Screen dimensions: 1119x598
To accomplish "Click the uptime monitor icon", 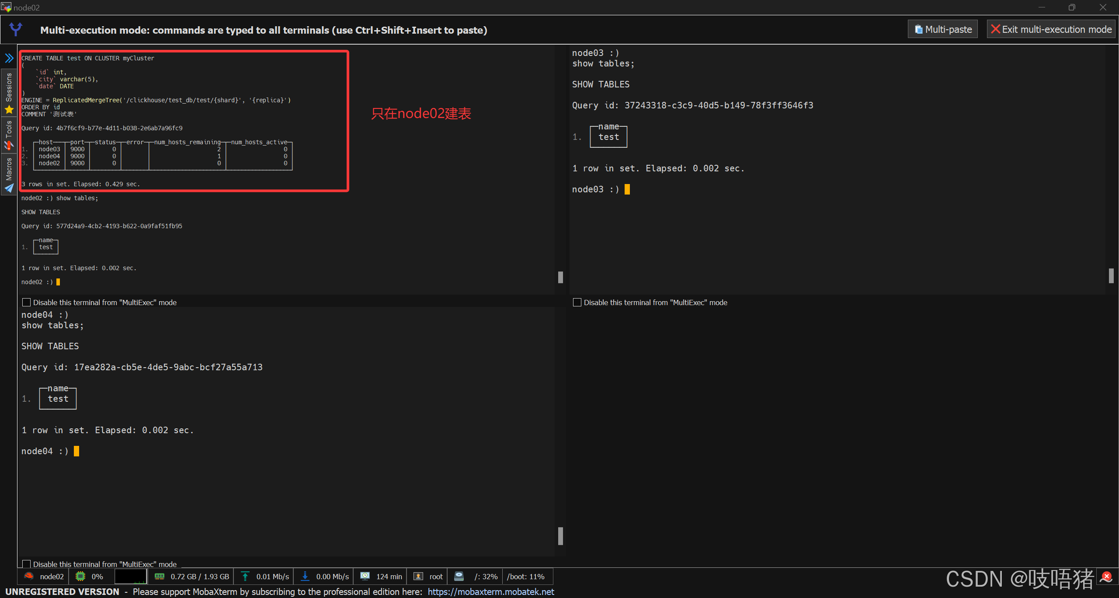I will click(365, 577).
